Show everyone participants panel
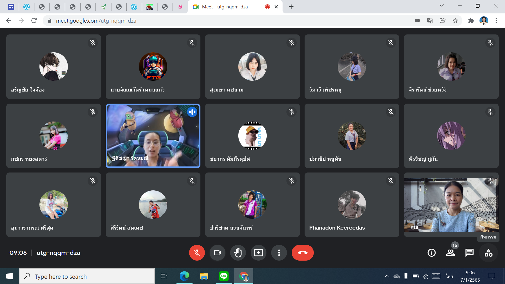The height and width of the screenshot is (284, 505). click(450, 253)
